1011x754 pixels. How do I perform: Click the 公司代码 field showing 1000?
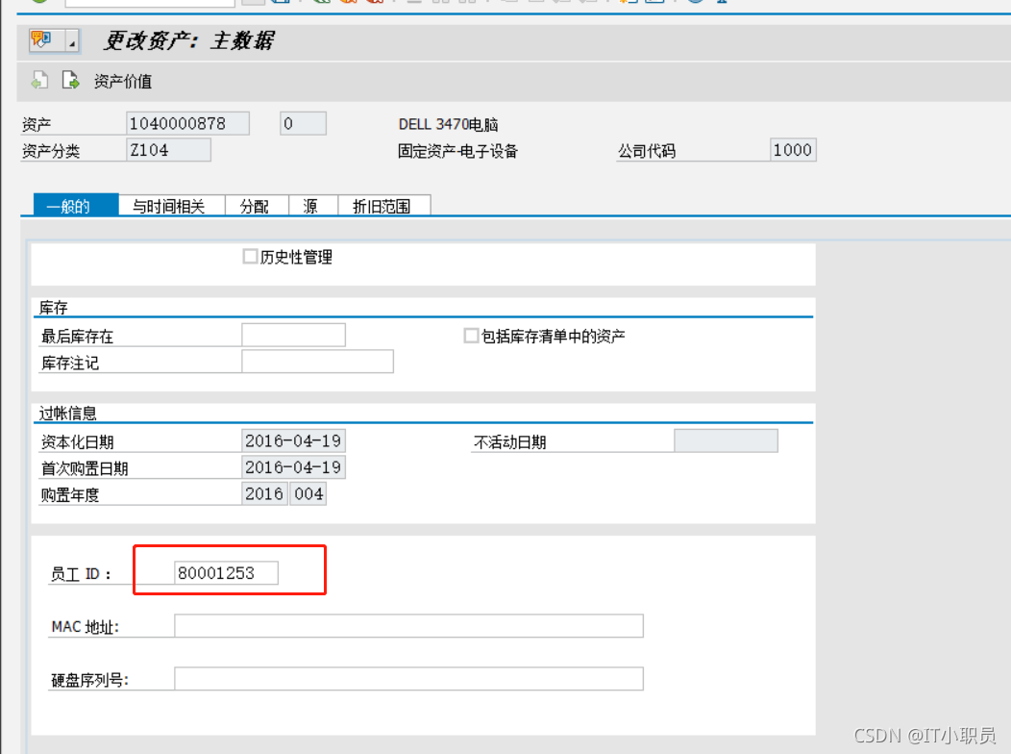[x=793, y=150]
